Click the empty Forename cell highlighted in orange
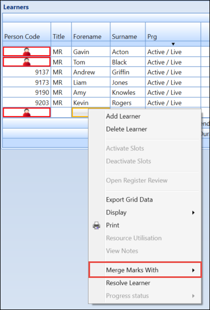Screen dimensions: 210x310 (80, 112)
